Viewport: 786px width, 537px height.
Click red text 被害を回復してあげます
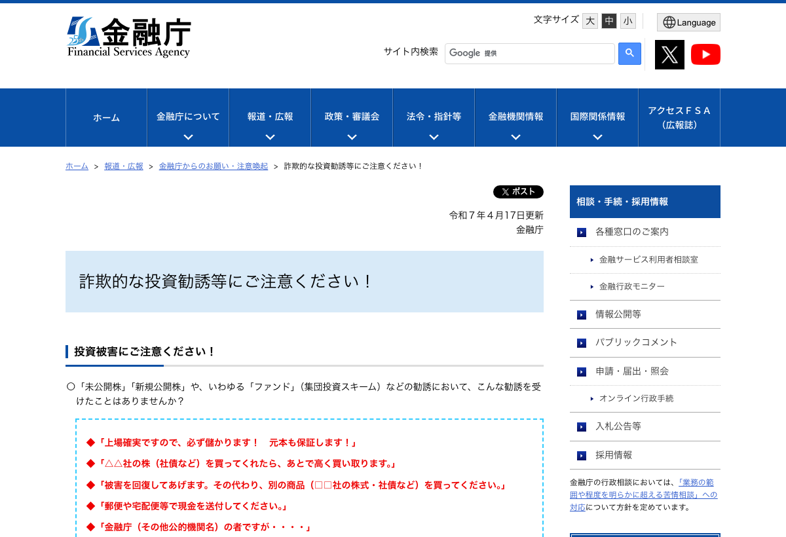(297, 485)
